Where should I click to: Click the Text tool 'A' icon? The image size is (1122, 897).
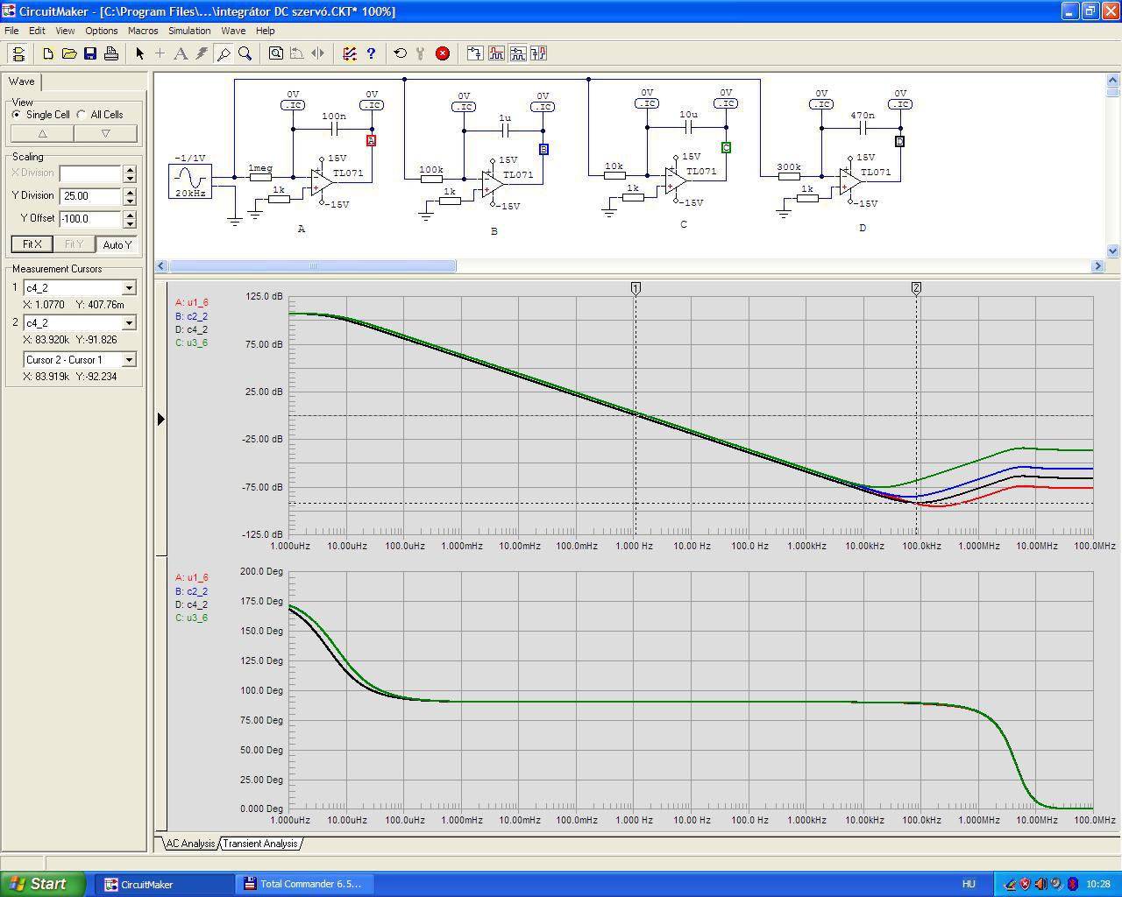[181, 53]
